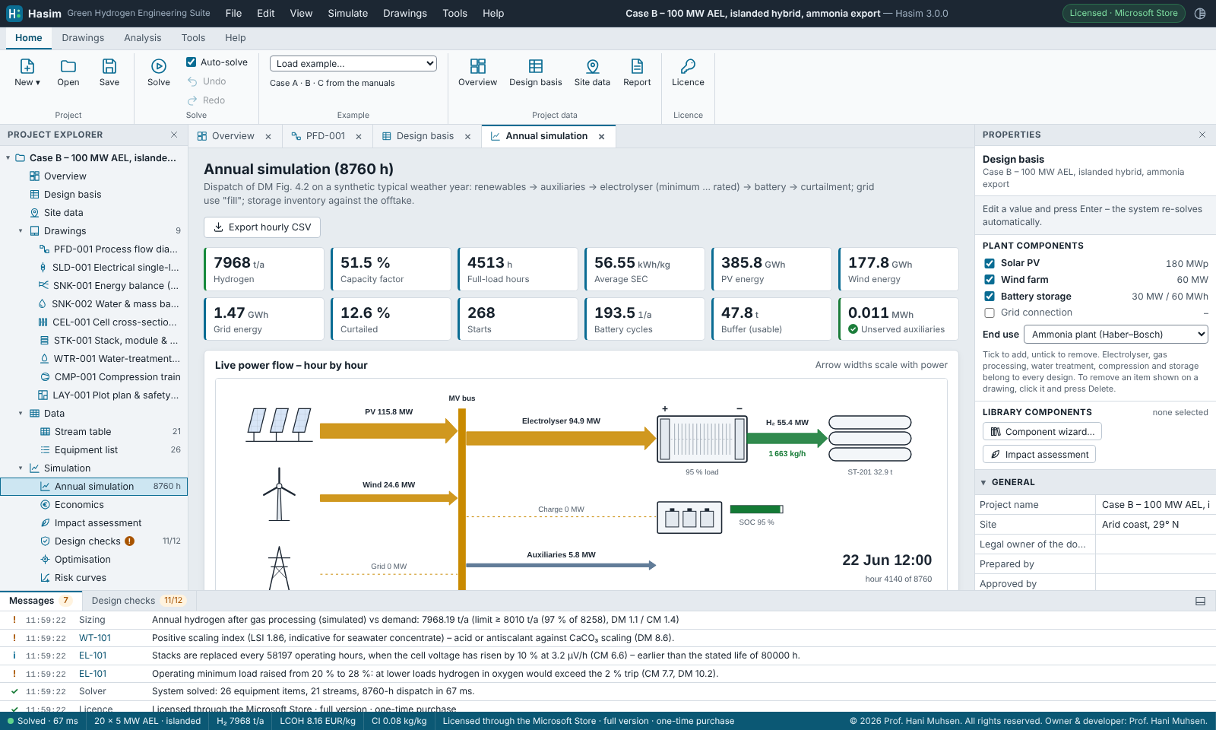Close the Annual simulation tab

pyautogui.click(x=602, y=137)
